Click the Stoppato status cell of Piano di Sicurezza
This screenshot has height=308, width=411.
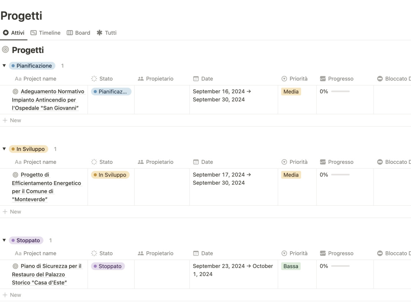(108, 266)
